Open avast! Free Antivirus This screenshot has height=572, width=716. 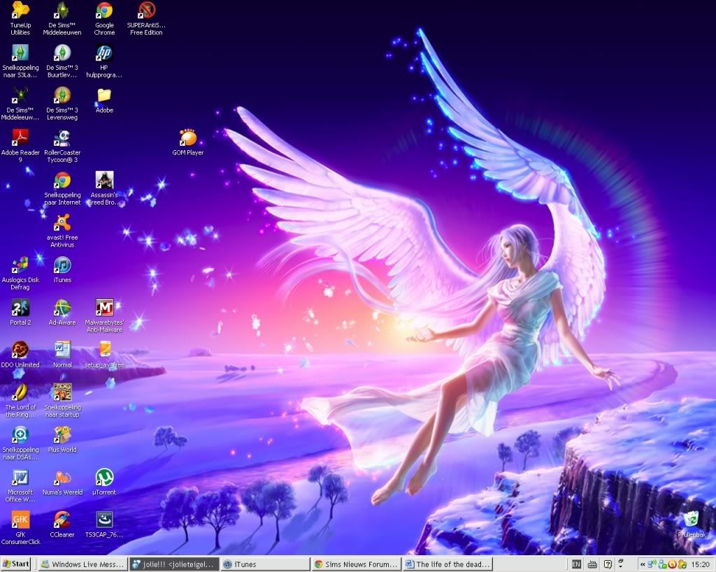[x=62, y=230]
